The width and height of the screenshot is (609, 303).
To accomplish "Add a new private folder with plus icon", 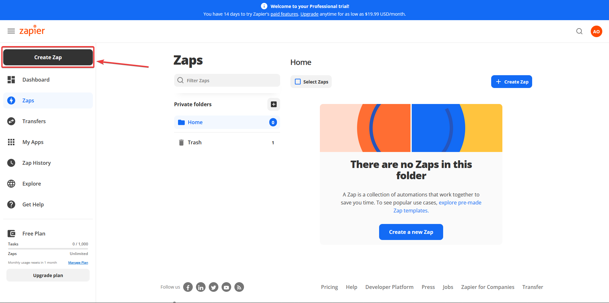I will (x=274, y=104).
